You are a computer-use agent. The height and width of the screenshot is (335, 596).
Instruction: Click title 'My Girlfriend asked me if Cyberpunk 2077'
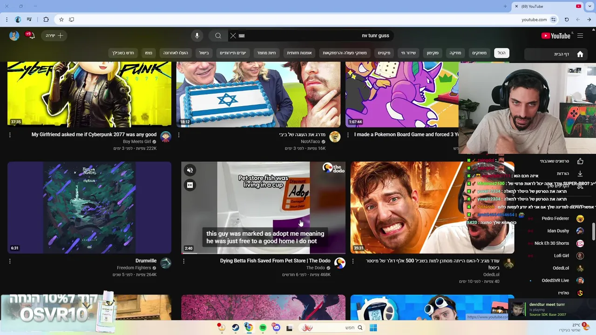(94, 134)
